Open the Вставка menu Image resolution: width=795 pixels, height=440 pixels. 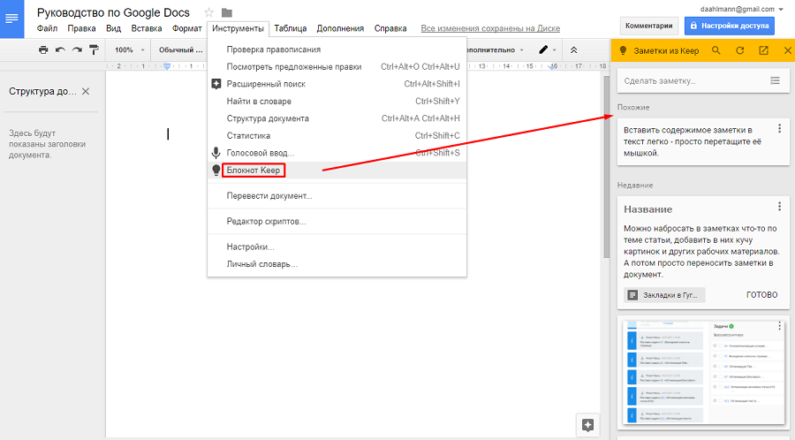click(x=147, y=28)
